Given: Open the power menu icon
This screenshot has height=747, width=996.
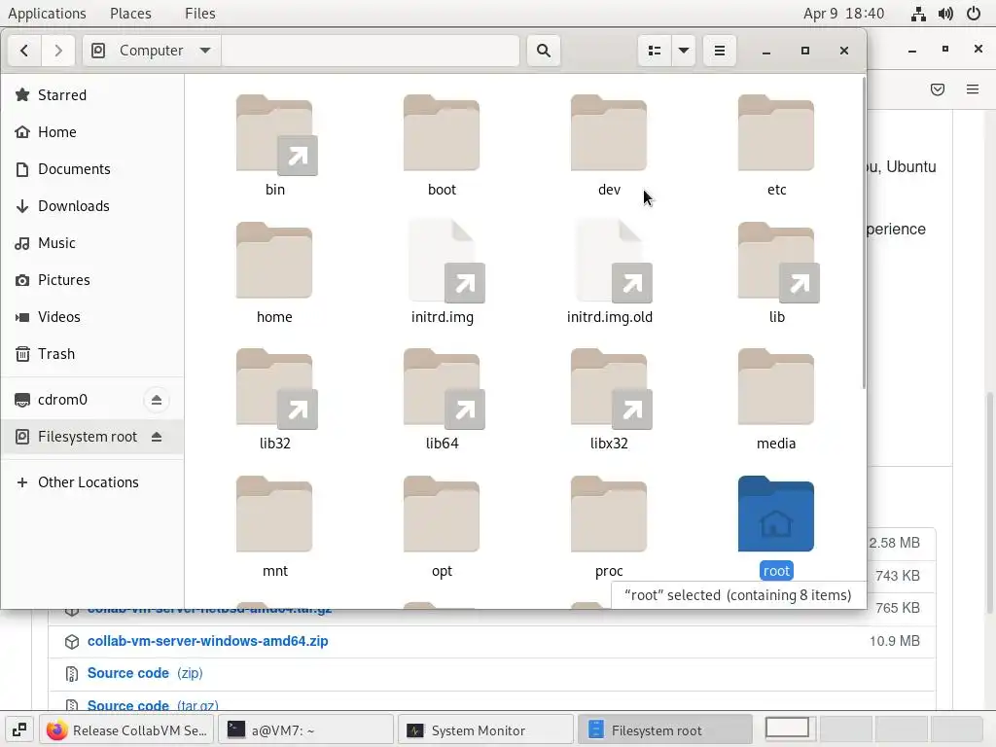Looking at the screenshot, I should point(973,14).
